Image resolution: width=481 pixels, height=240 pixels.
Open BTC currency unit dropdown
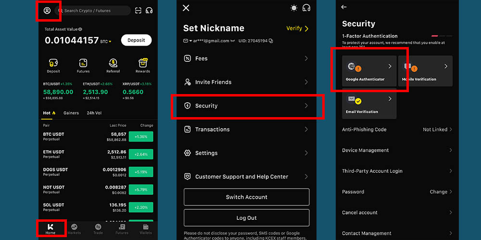(110, 42)
